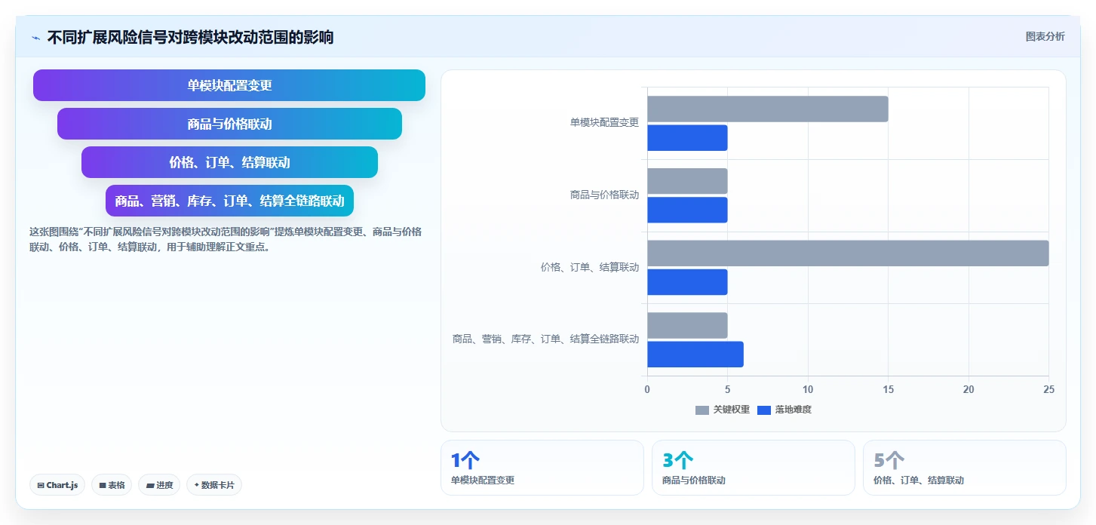The image size is (1096, 525).
Task: Click the x-axis tick value 10
Action: coord(808,389)
